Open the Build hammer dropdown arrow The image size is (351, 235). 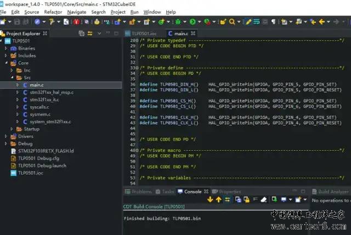59,22
